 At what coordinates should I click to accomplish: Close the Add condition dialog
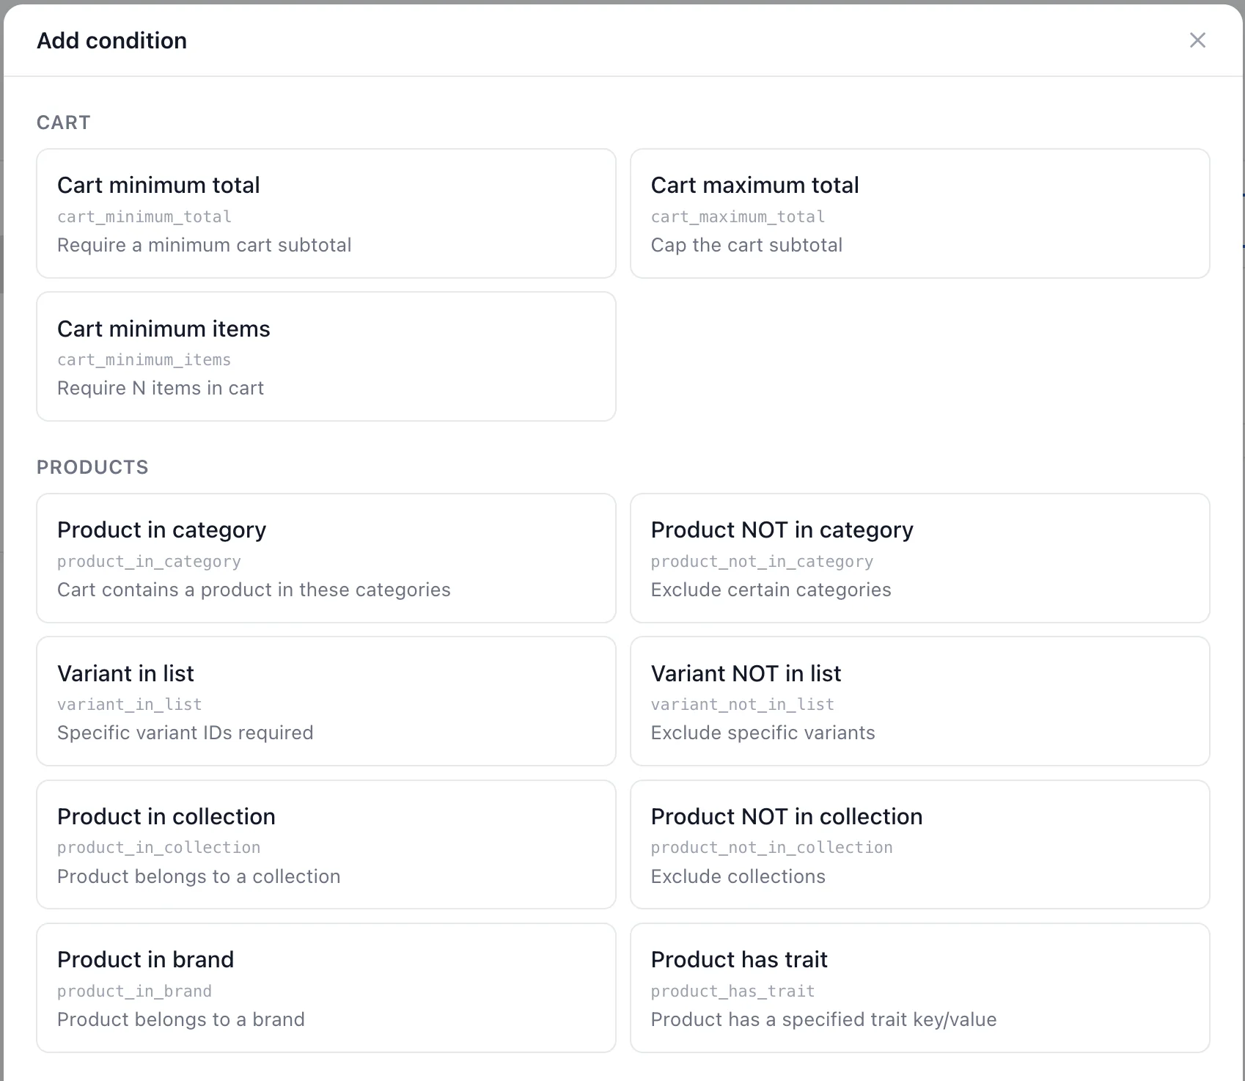1197,40
